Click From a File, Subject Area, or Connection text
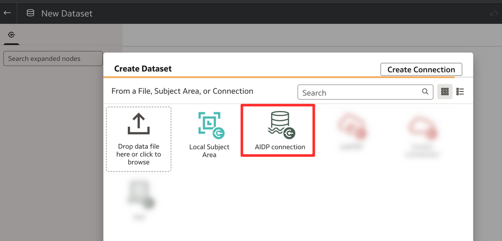Viewport: 502px width, 241px height. (x=182, y=91)
